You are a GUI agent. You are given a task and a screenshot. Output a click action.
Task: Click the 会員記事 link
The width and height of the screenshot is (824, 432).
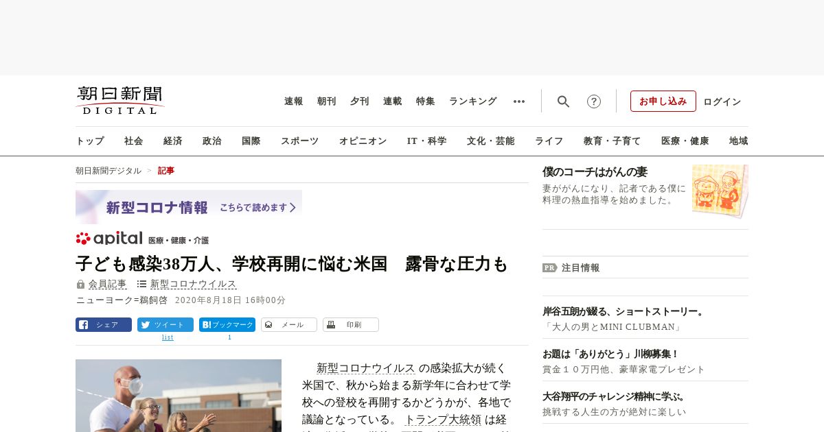pos(108,284)
